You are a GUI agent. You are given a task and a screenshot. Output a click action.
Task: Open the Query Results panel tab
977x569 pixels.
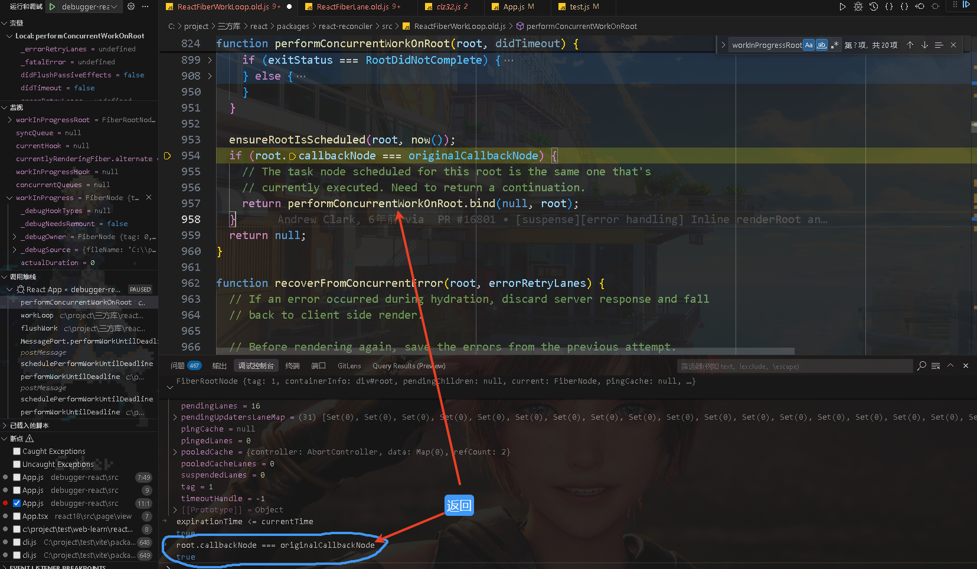[409, 366]
